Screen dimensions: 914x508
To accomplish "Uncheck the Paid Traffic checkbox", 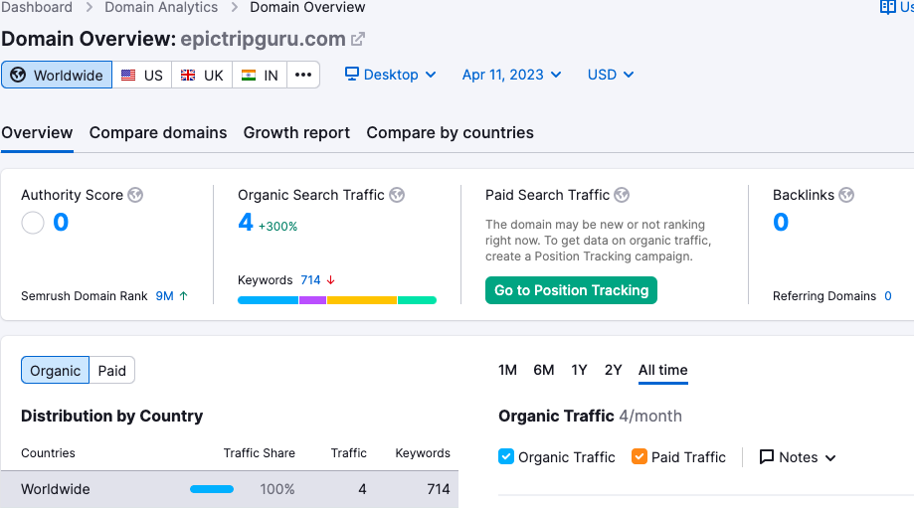I will [x=640, y=457].
